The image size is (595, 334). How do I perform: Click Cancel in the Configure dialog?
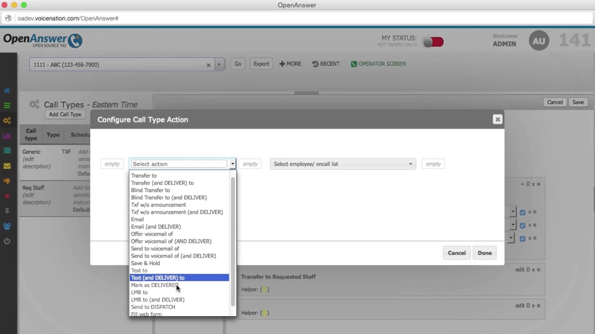(x=456, y=253)
